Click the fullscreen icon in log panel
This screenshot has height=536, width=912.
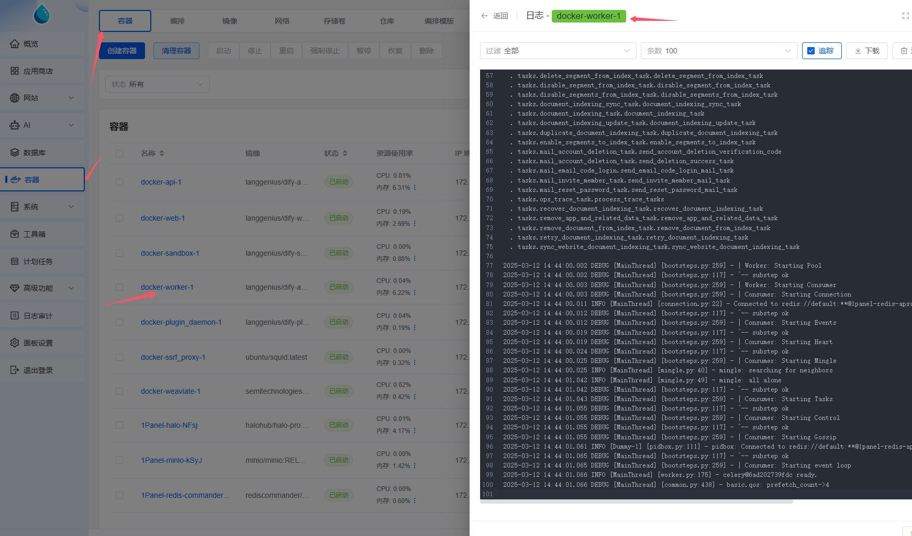pyautogui.click(x=905, y=16)
